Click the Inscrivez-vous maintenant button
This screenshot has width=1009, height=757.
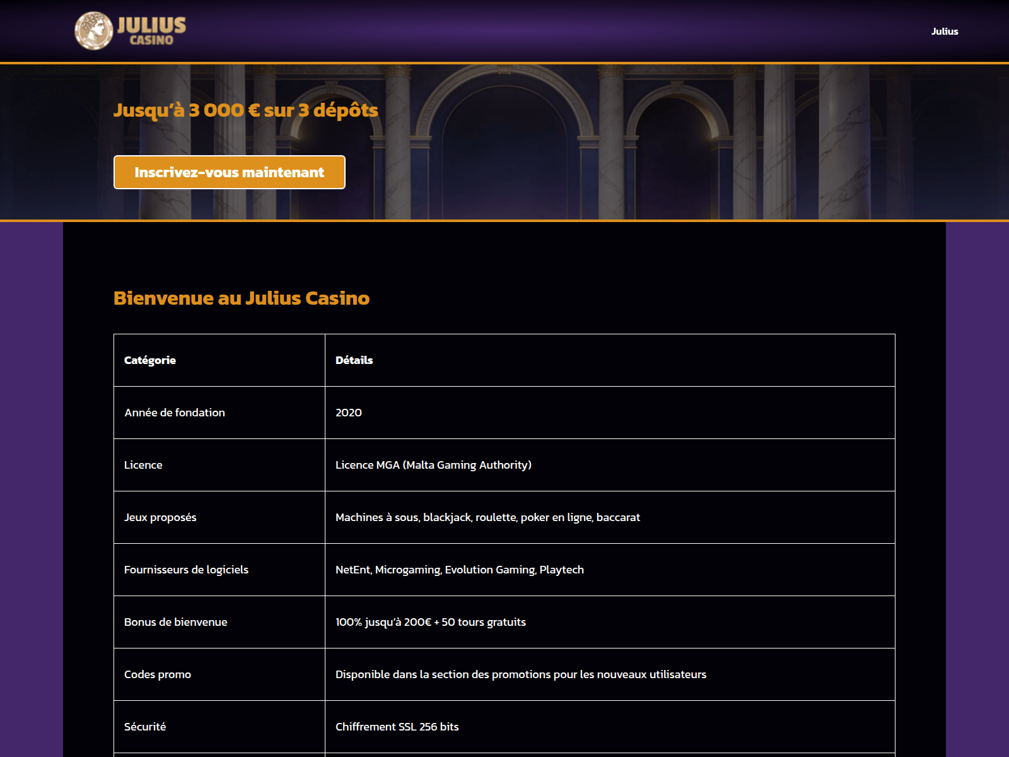pos(230,172)
